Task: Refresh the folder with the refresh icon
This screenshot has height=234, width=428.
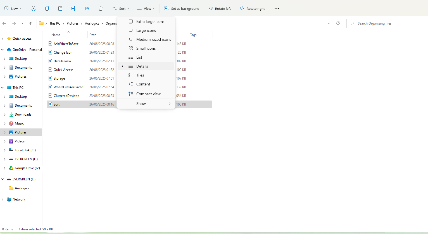Action: [x=338, y=23]
